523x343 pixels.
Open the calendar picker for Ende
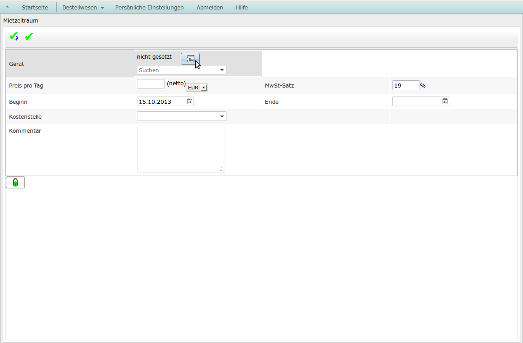click(445, 102)
